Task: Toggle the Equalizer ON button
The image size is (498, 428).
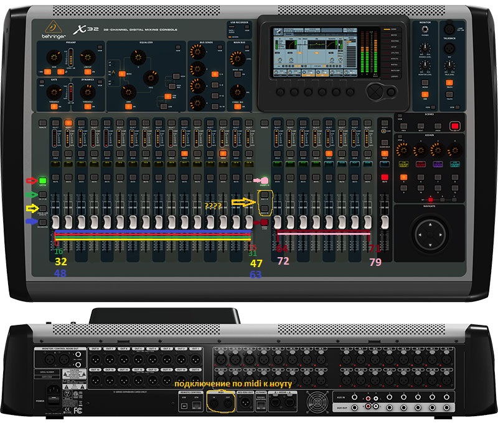Action: pyautogui.click(x=128, y=106)
